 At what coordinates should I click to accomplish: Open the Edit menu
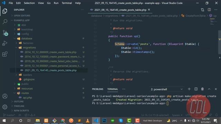pos(18,3)
